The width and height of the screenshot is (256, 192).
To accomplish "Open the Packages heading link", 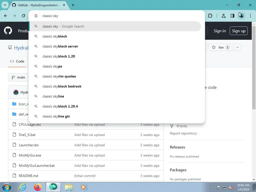I will tap(178, 170).
